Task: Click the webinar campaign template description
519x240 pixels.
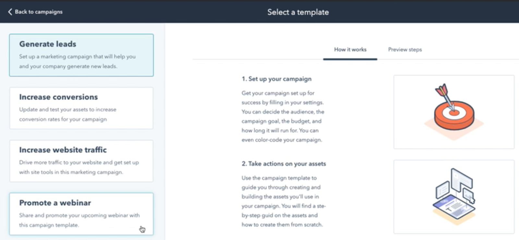Action: 79,220
